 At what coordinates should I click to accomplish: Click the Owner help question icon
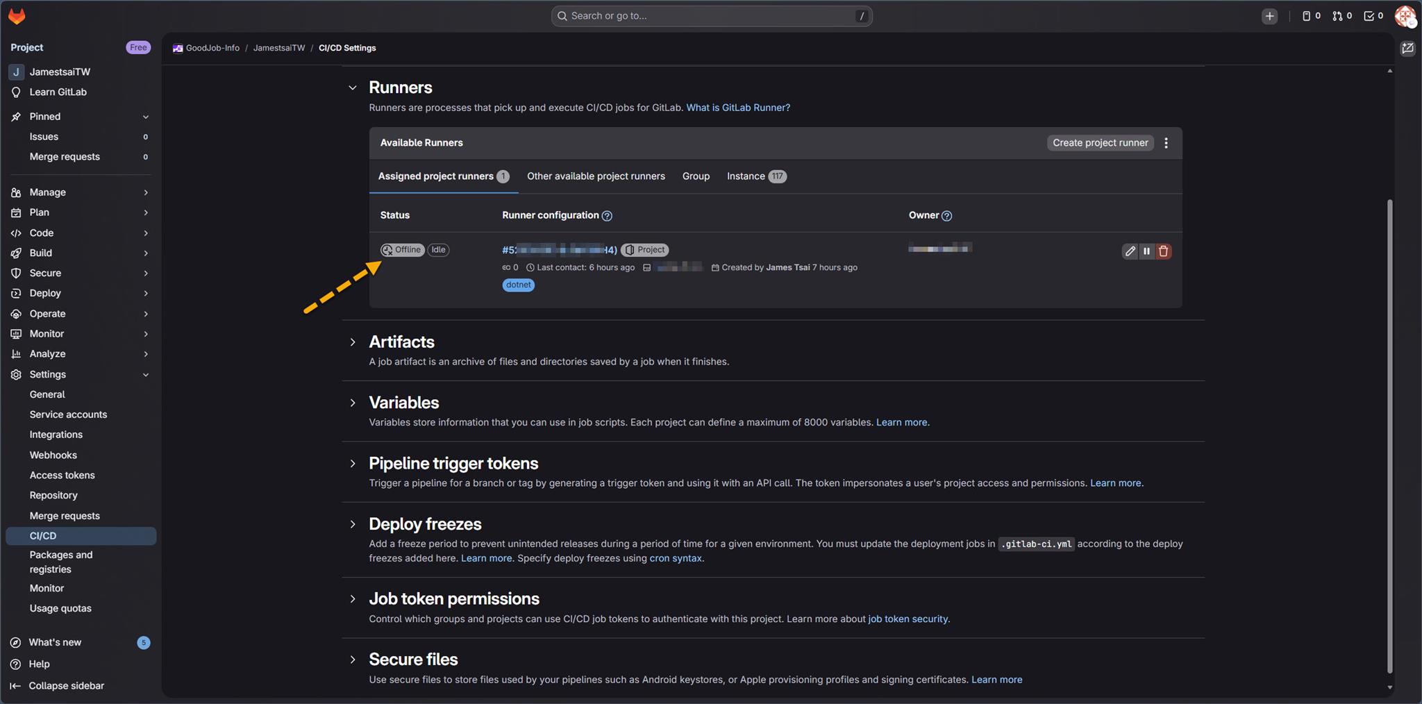[x=946, y=216]
